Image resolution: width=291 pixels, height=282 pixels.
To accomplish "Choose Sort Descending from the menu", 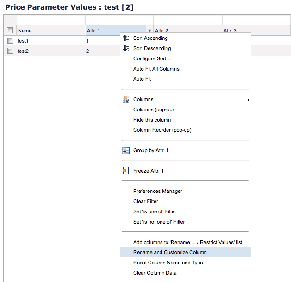I will click(x=186, y=48).
